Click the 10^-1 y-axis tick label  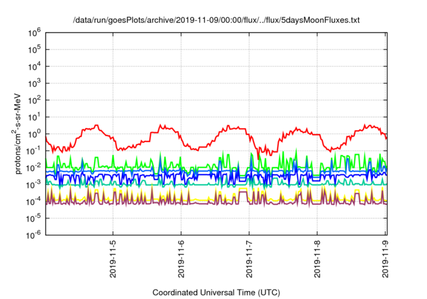[x=33, y=151]
